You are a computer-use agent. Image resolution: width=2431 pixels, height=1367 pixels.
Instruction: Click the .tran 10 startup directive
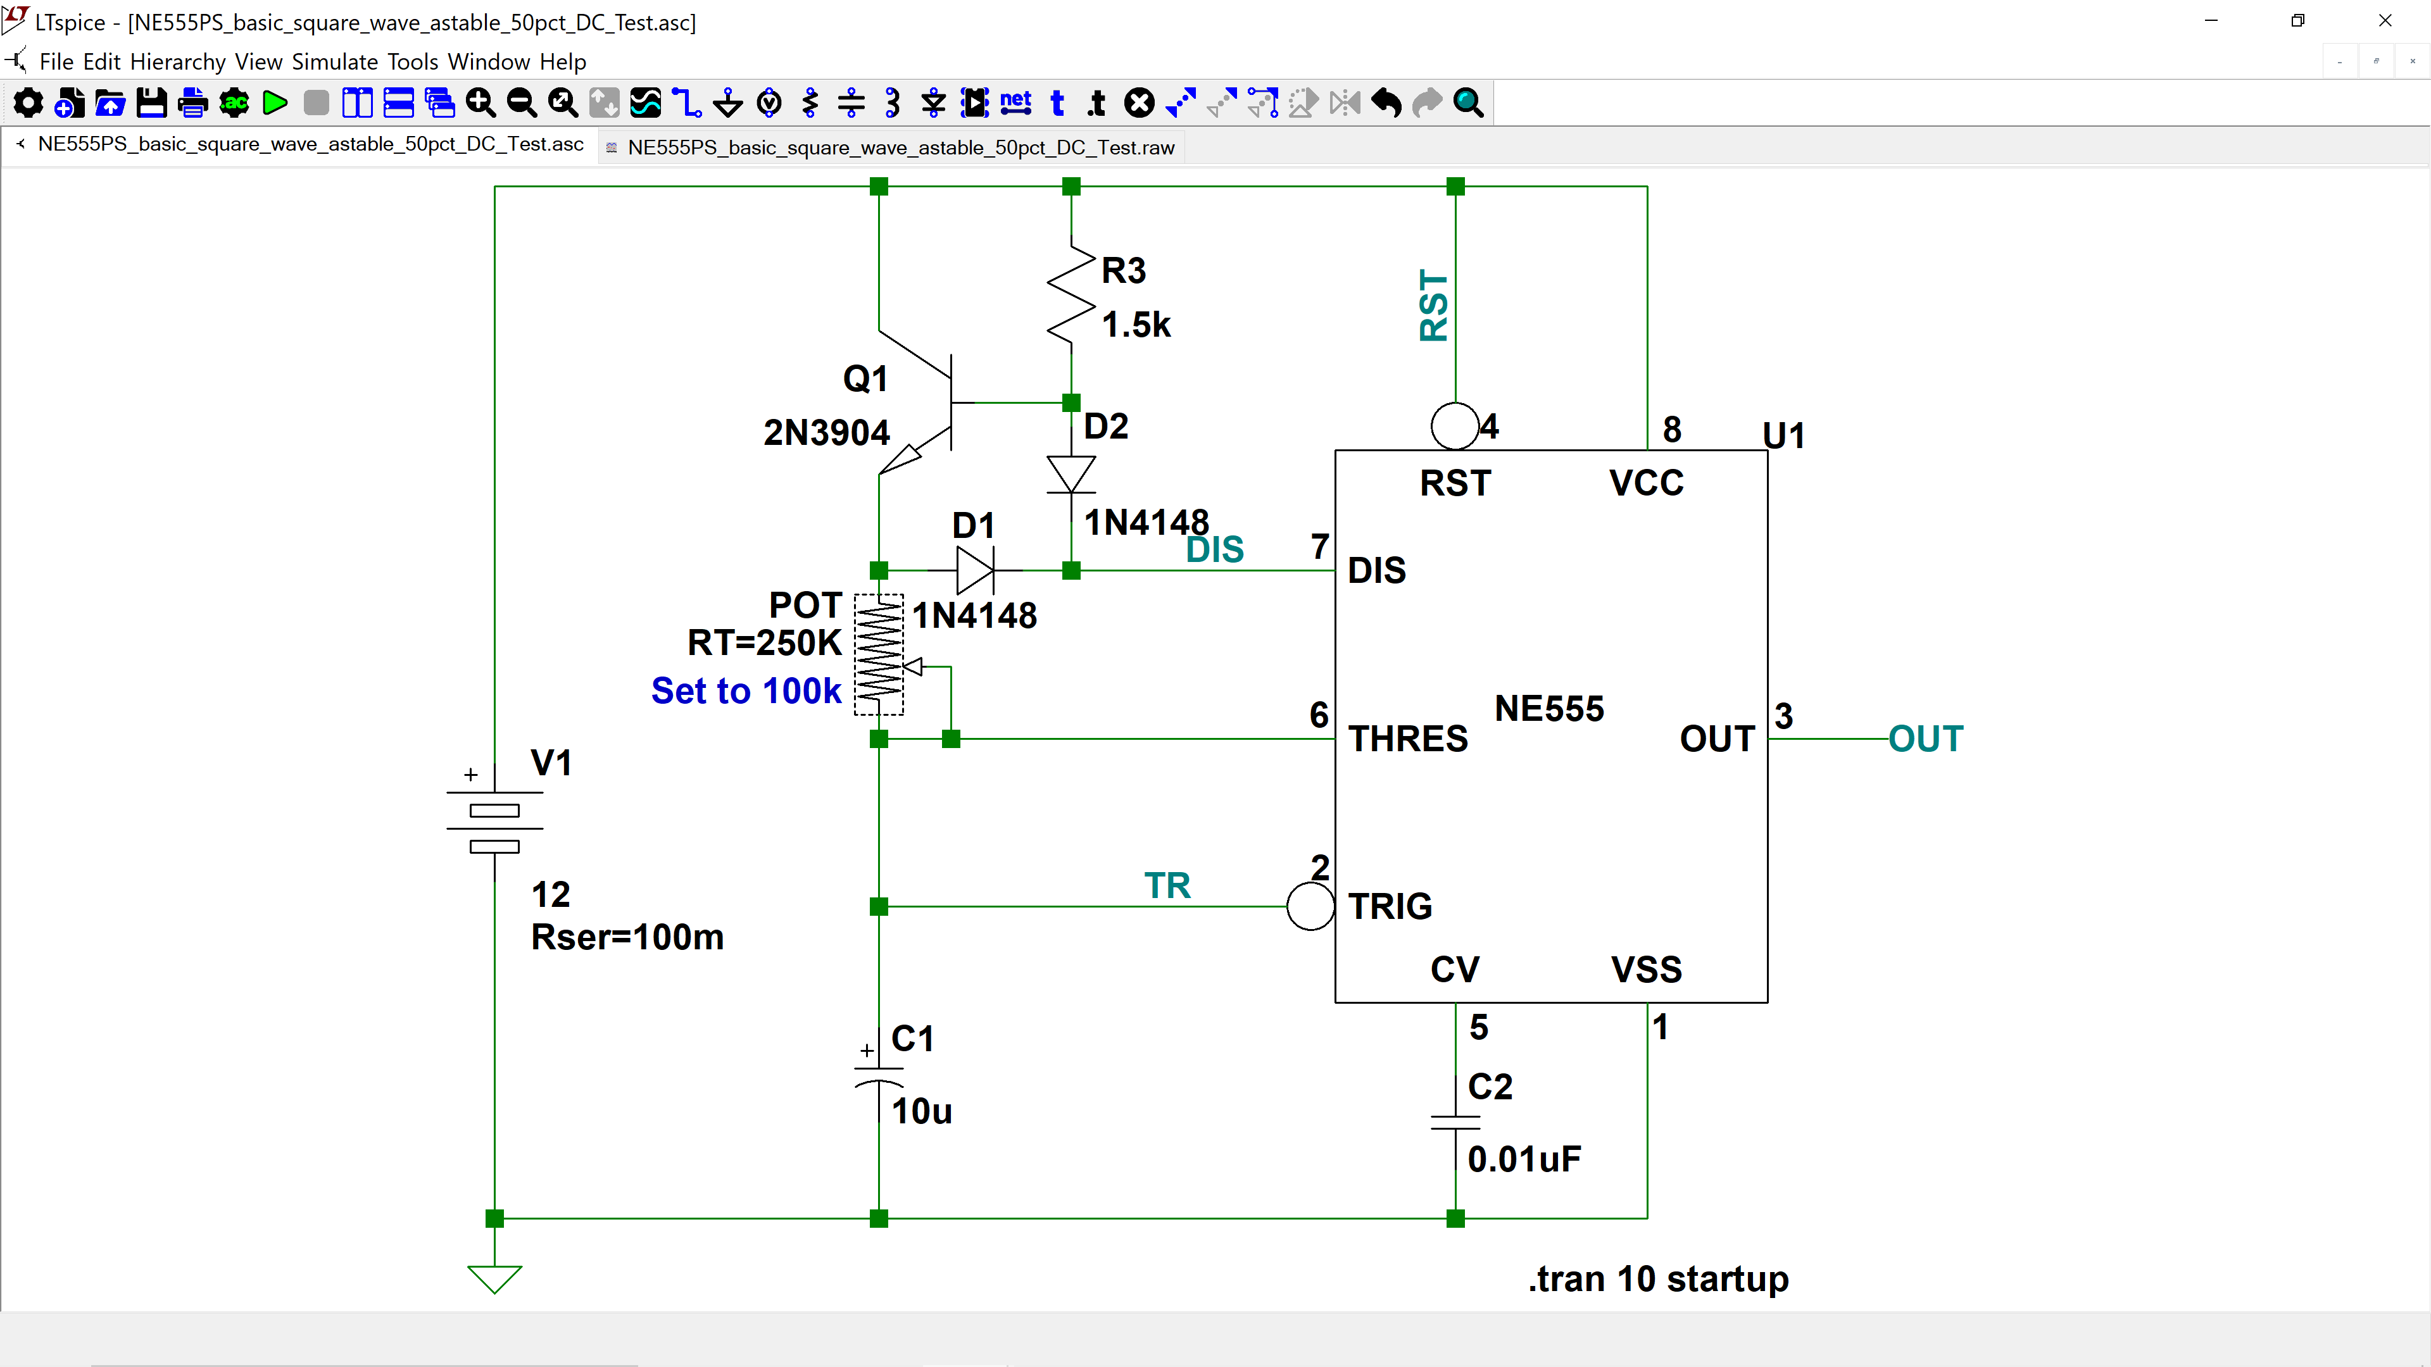(1658, 1279)
